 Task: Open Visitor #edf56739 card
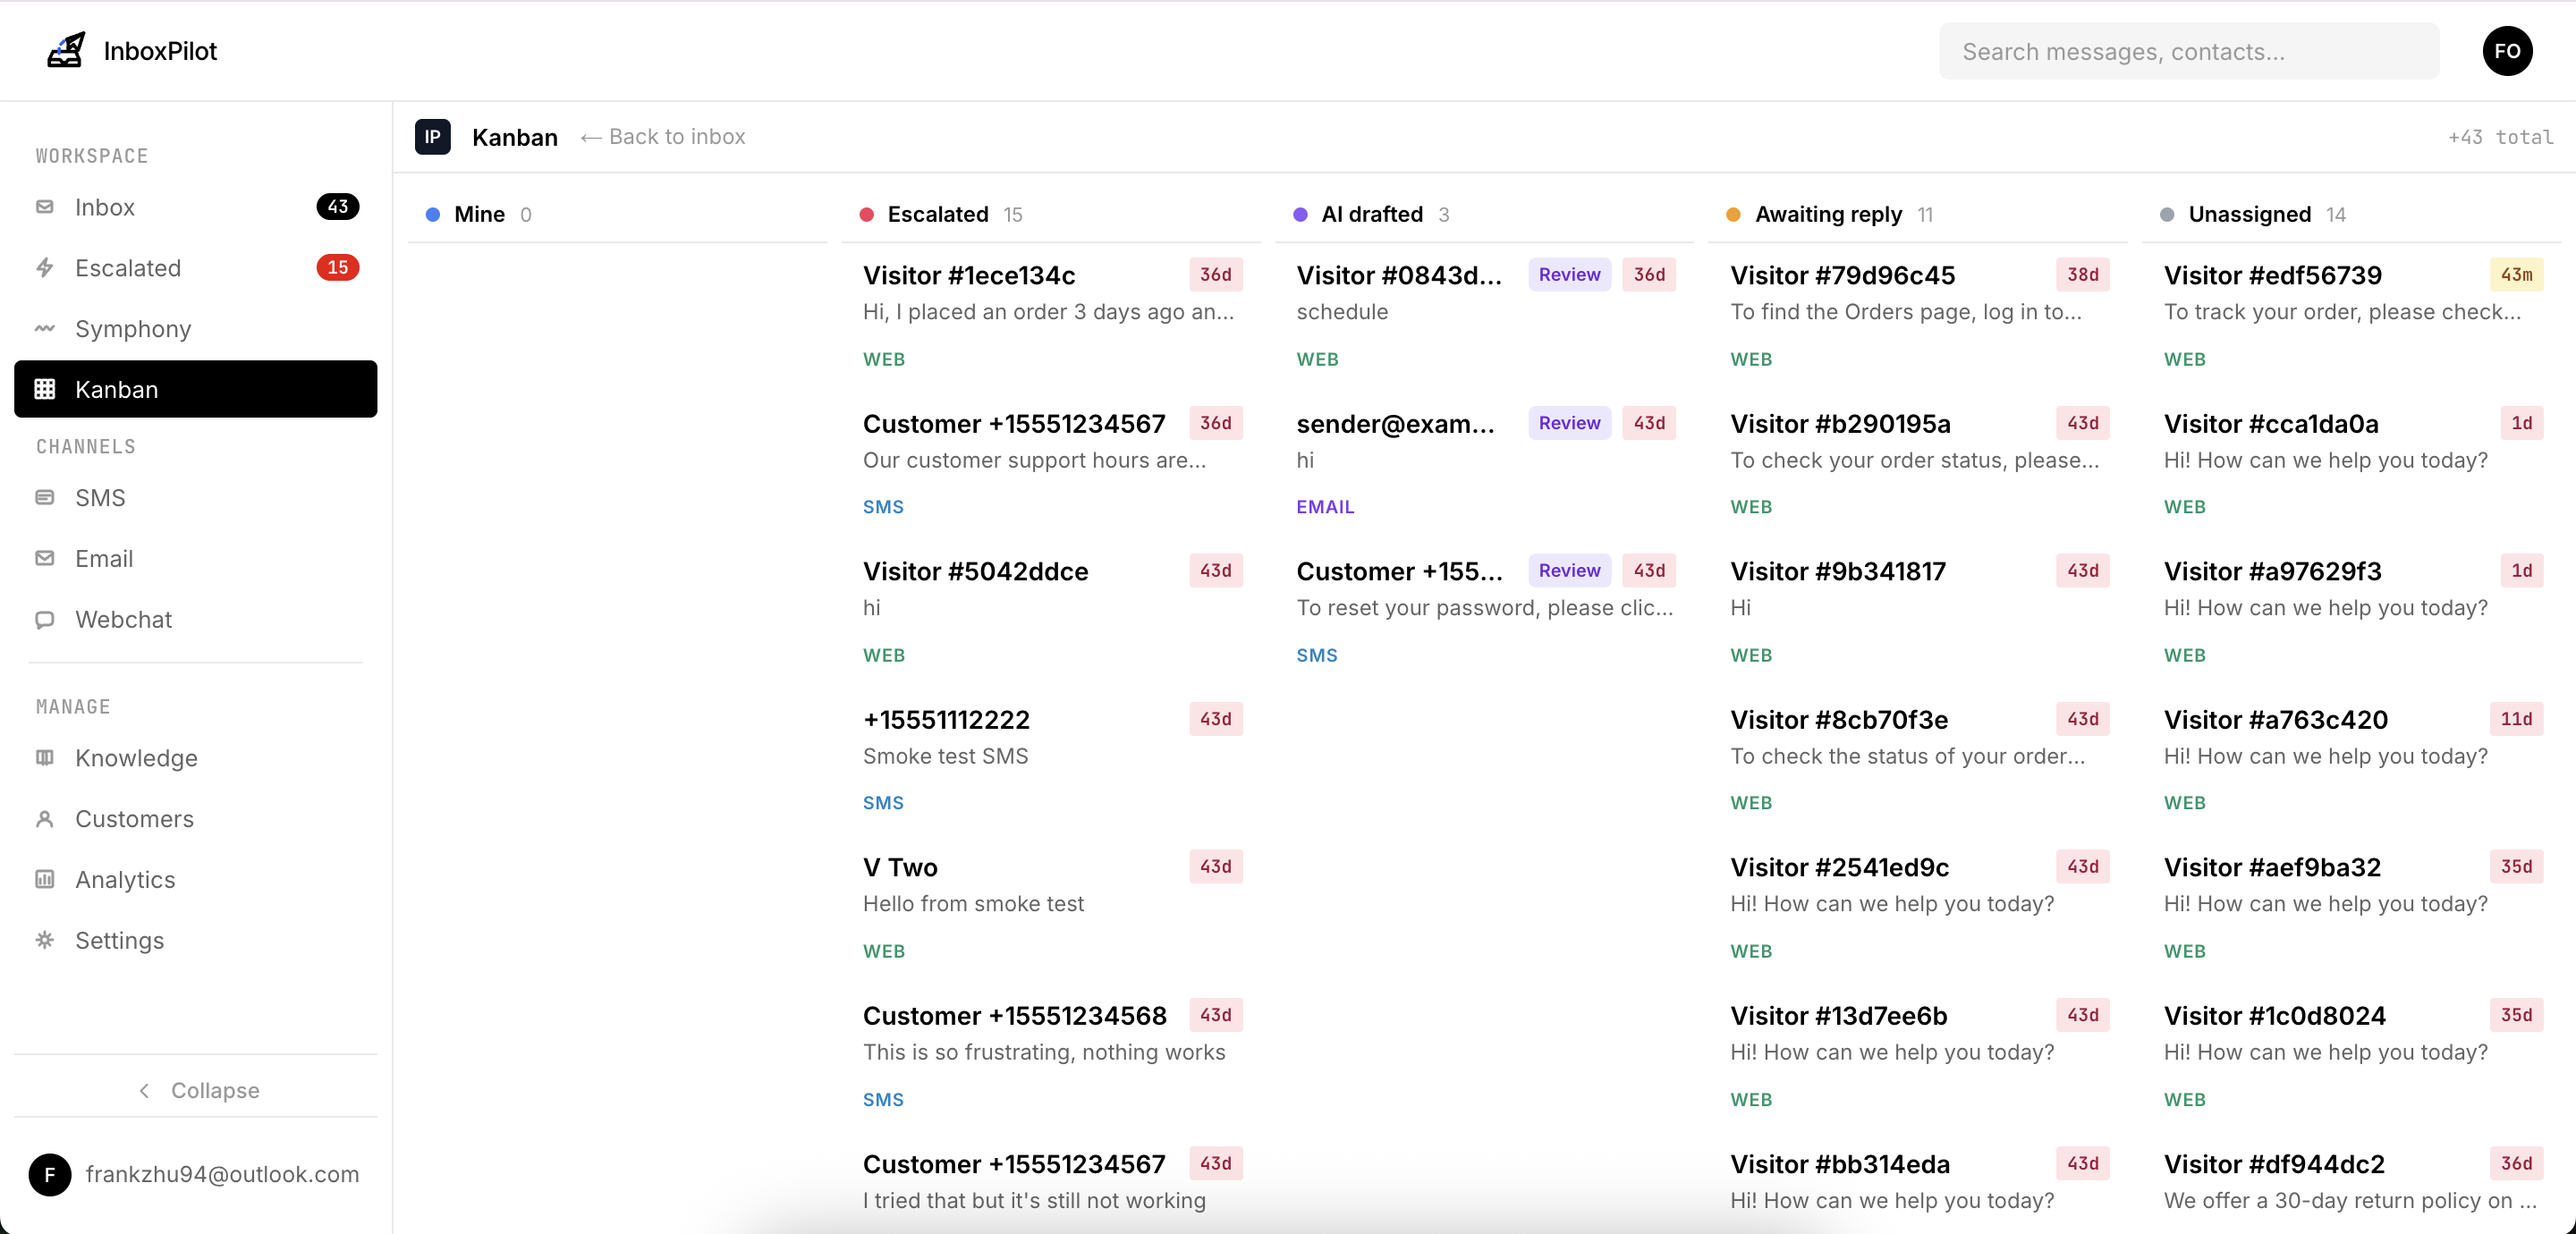(2351, 316)
